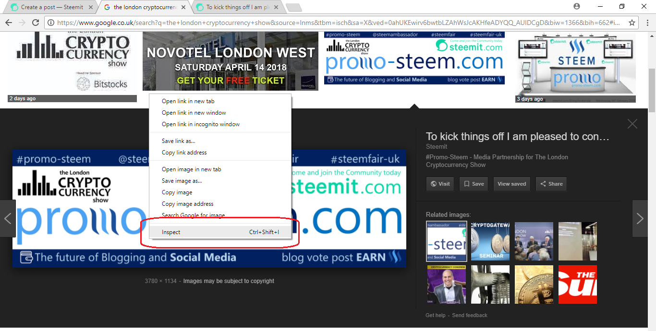Open the 'To kick things off' title link
The width and height of the screenshot is (656, 331).
point(517,137)
